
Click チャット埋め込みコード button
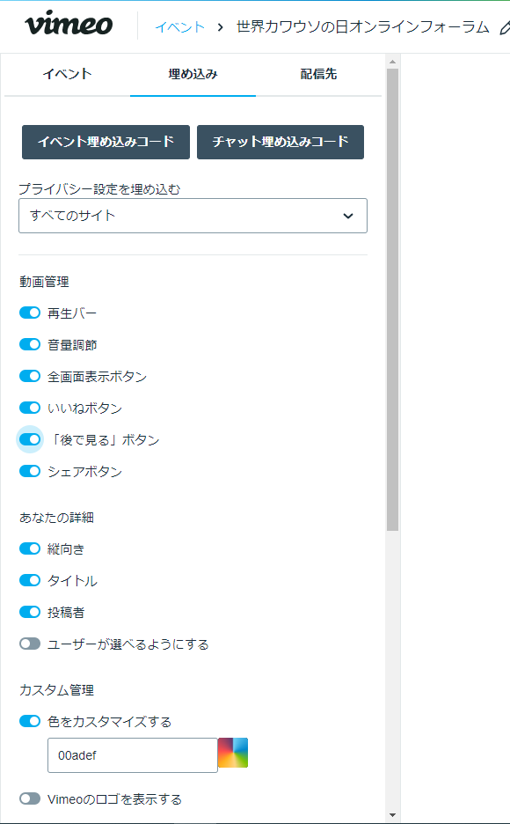click(x=280, y=142)
